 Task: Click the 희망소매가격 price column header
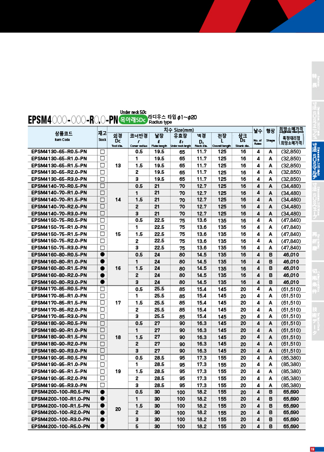[x=291, y=136]
